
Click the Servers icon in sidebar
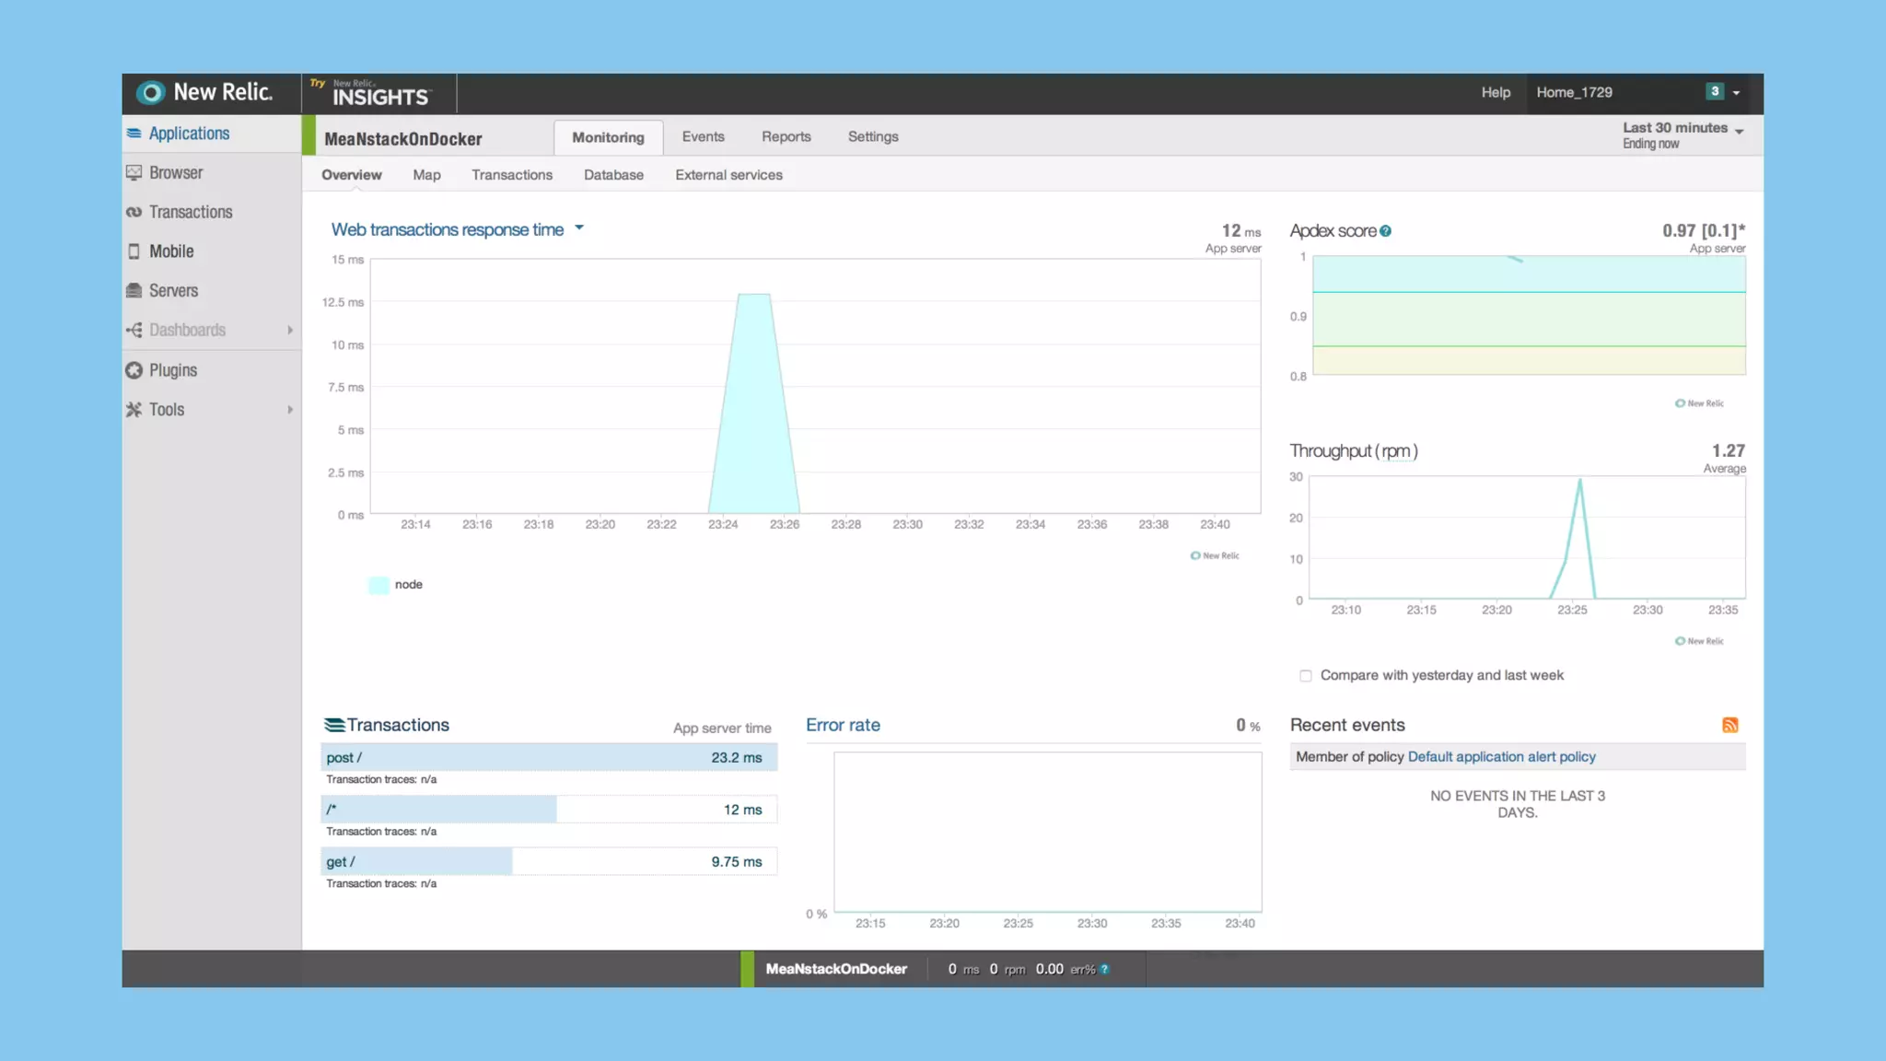pos(134,291)
